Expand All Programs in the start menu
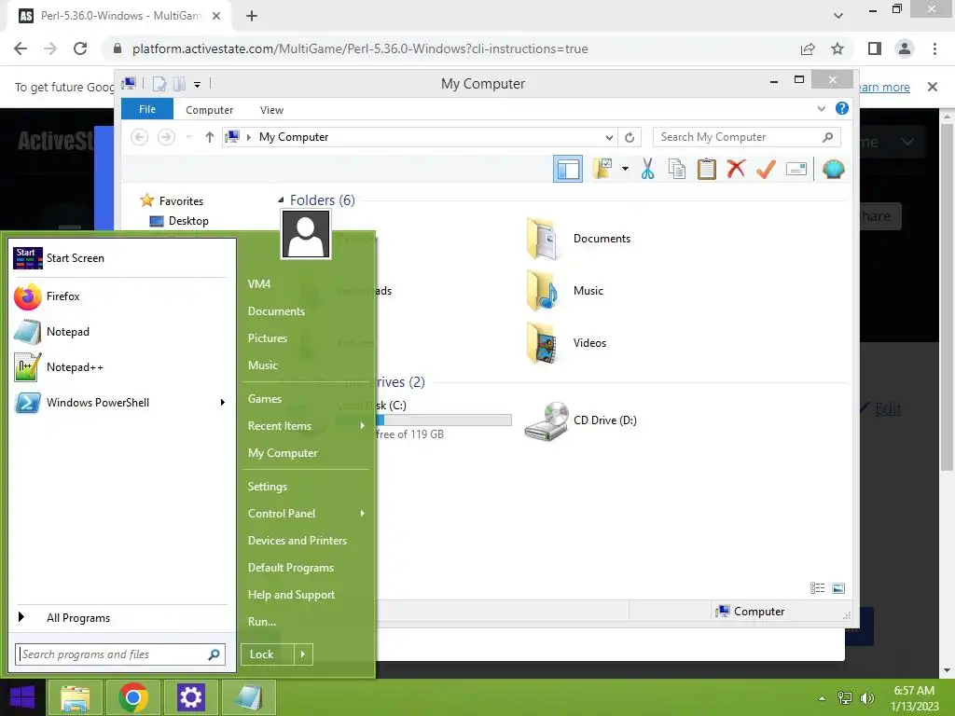955x716 pixels. [118, 618]
